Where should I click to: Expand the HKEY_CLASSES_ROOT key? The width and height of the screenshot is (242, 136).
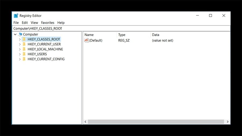click(20, 40)
